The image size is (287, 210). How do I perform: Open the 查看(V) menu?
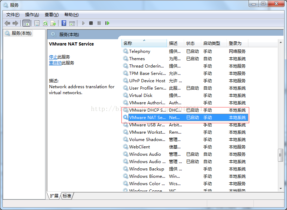pos(51,15)
